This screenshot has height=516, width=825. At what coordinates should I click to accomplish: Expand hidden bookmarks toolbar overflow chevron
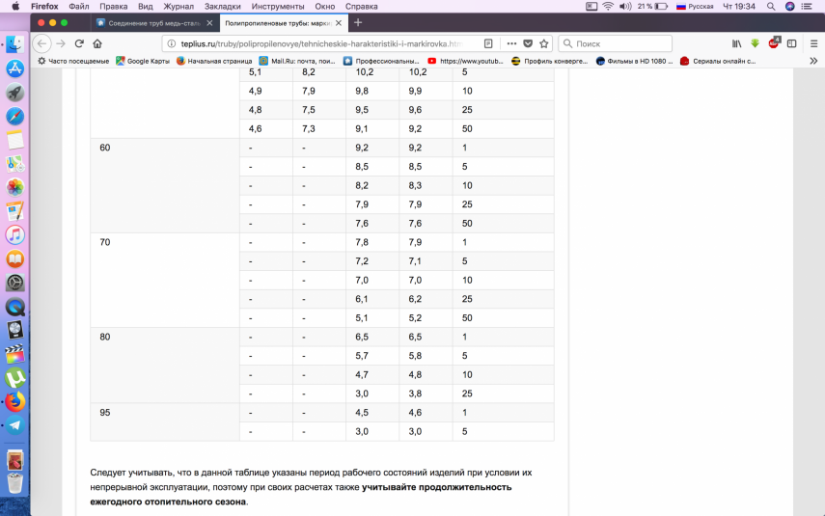click(x=812, y=61)
